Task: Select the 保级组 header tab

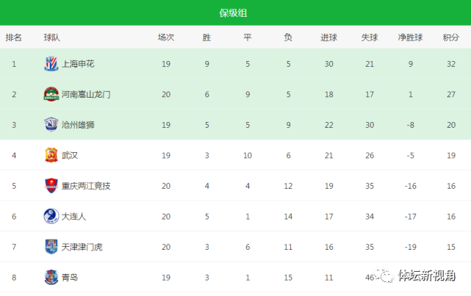Action: click(233, 13)
